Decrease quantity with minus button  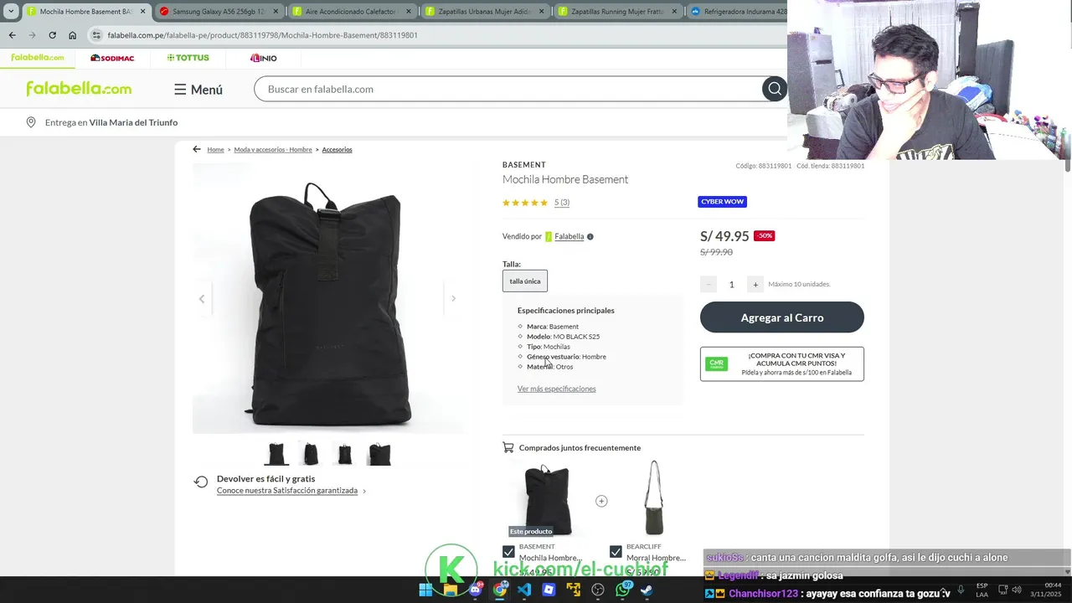[709, 284]
